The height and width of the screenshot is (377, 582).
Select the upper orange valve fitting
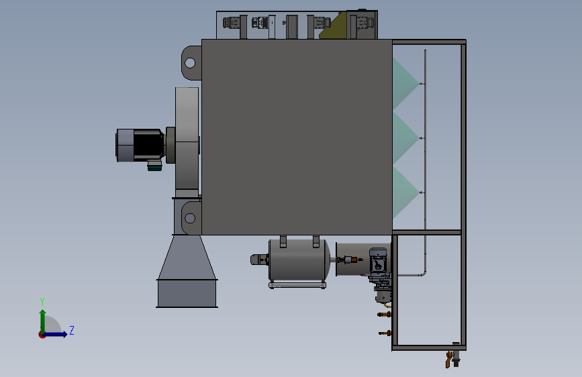click(x=385, y=315)
